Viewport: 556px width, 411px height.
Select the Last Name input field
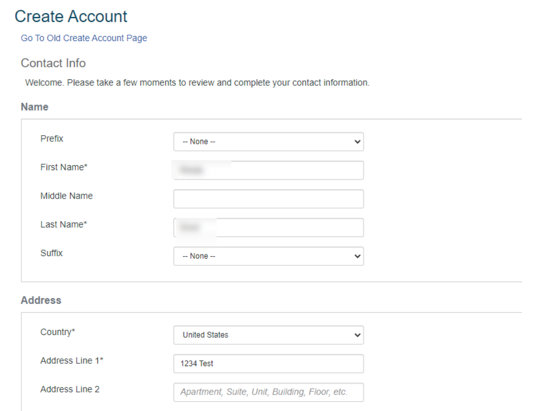coord(268,228)
